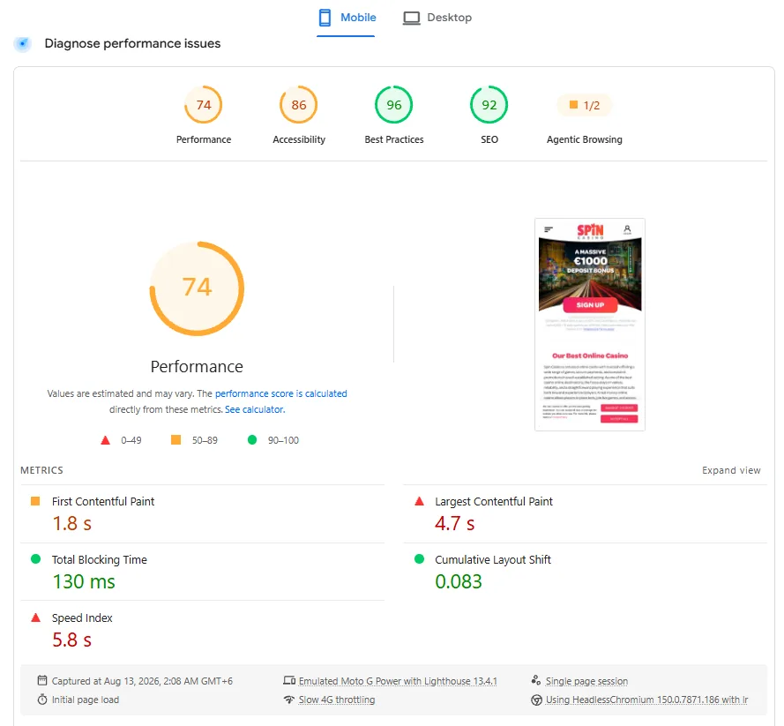Screen dimensions: 784x726
Task: Click the green circle 90–100 legend icon
Action: pos(252,440)
